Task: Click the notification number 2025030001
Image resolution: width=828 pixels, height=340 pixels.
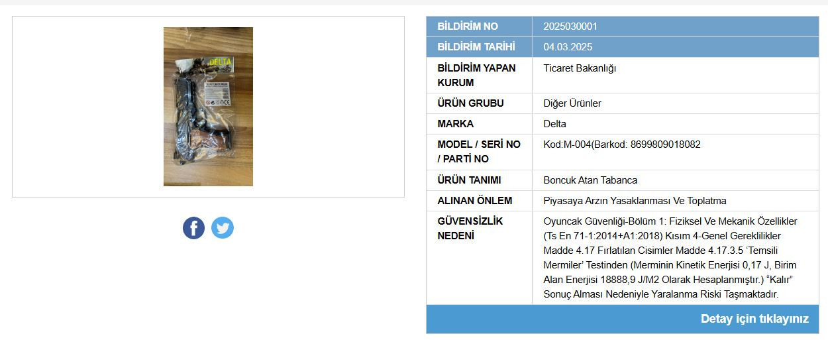Action: [x=570, y=27]
